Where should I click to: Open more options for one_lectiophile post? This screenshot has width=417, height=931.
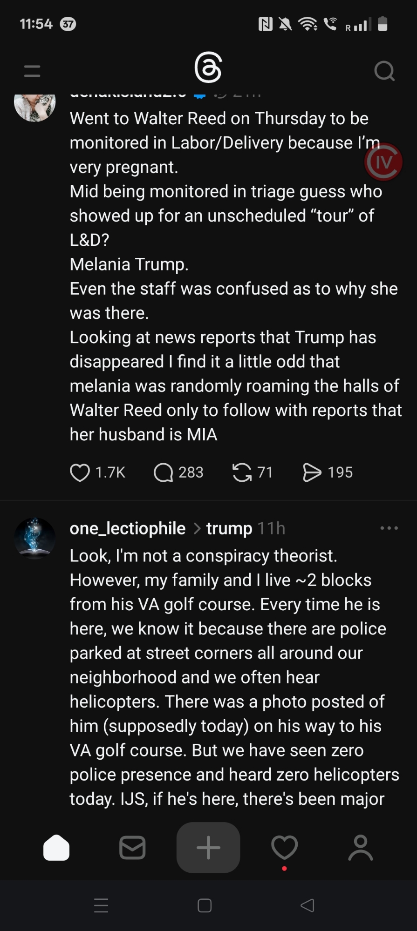click(x=389, y=528)
